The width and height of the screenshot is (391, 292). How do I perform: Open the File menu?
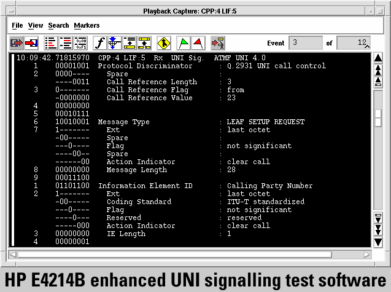pos(17,25)
